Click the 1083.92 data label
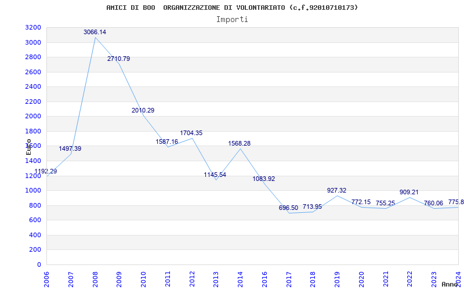The height and width of the screenshot is (290, 464). (264, 179)
